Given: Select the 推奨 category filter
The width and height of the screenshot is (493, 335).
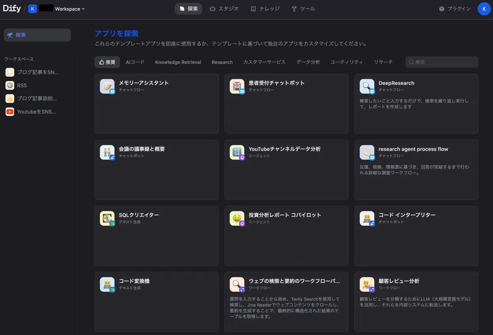Looking at the screenshot, I should (107, 62).
